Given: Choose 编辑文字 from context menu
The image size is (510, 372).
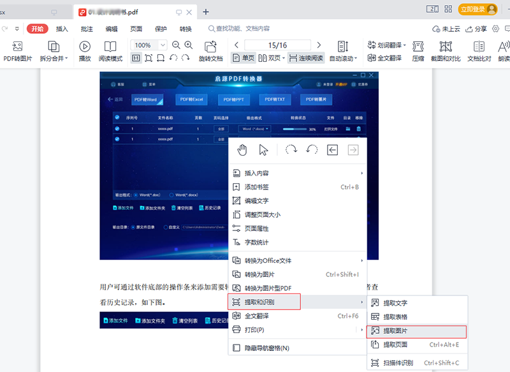Looking at the screenshot, I should pos(298,201).
